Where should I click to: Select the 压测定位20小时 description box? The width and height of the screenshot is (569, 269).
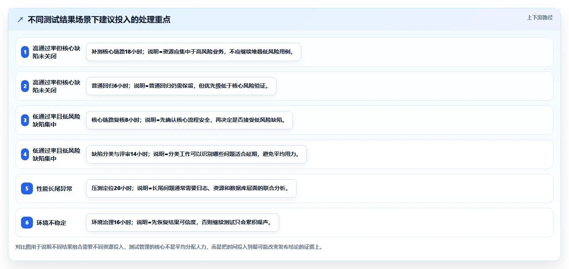[191, 188]
